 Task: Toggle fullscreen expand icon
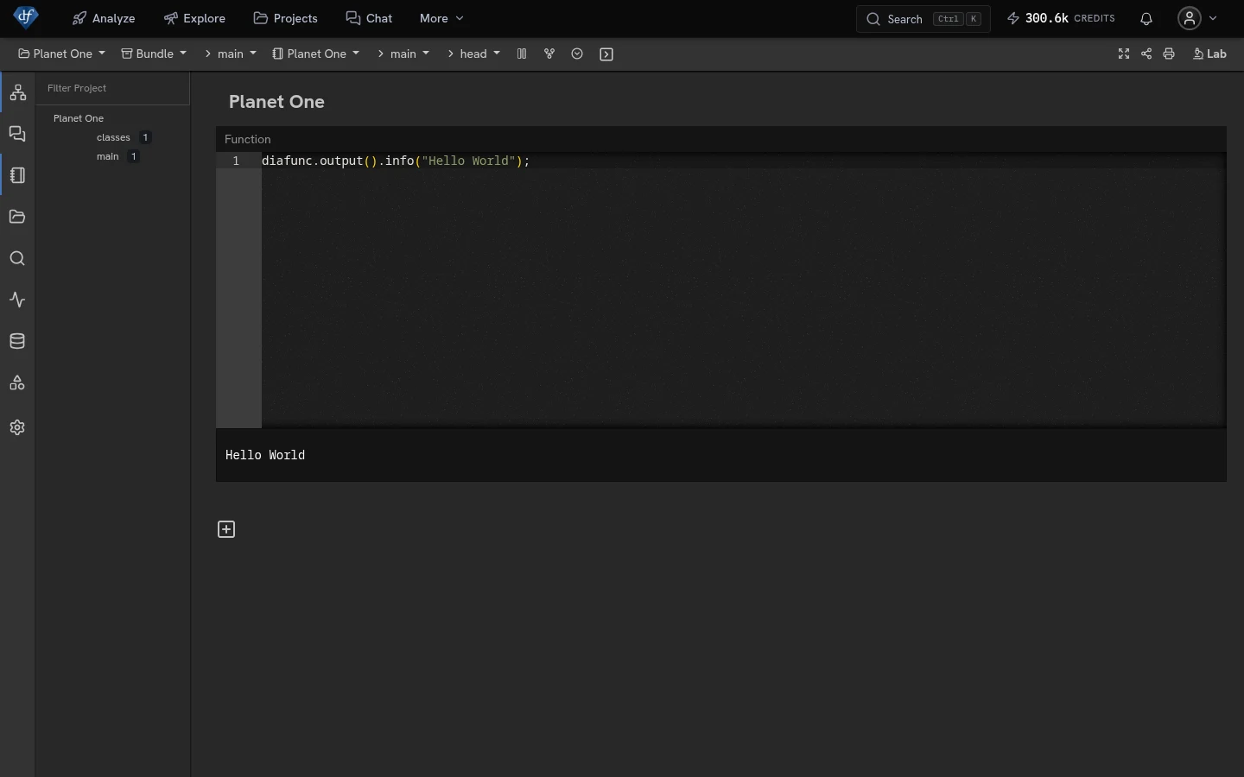click(x=1124, y=54)
